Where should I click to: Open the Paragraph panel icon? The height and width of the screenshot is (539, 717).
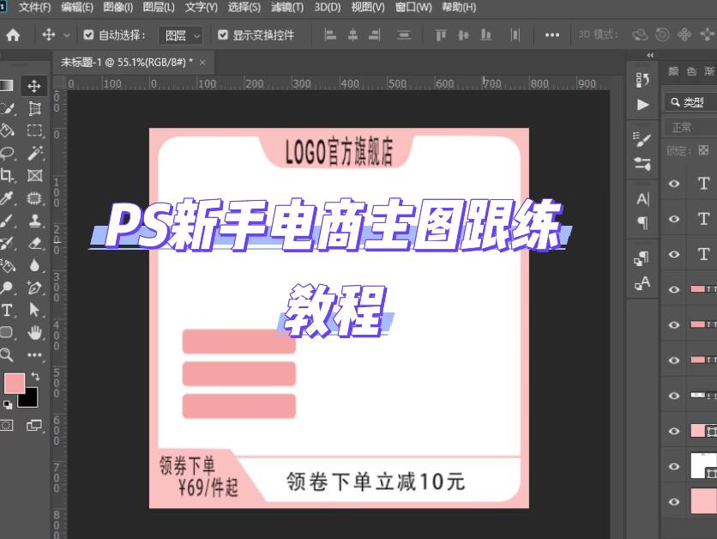[x=642, y=223]
